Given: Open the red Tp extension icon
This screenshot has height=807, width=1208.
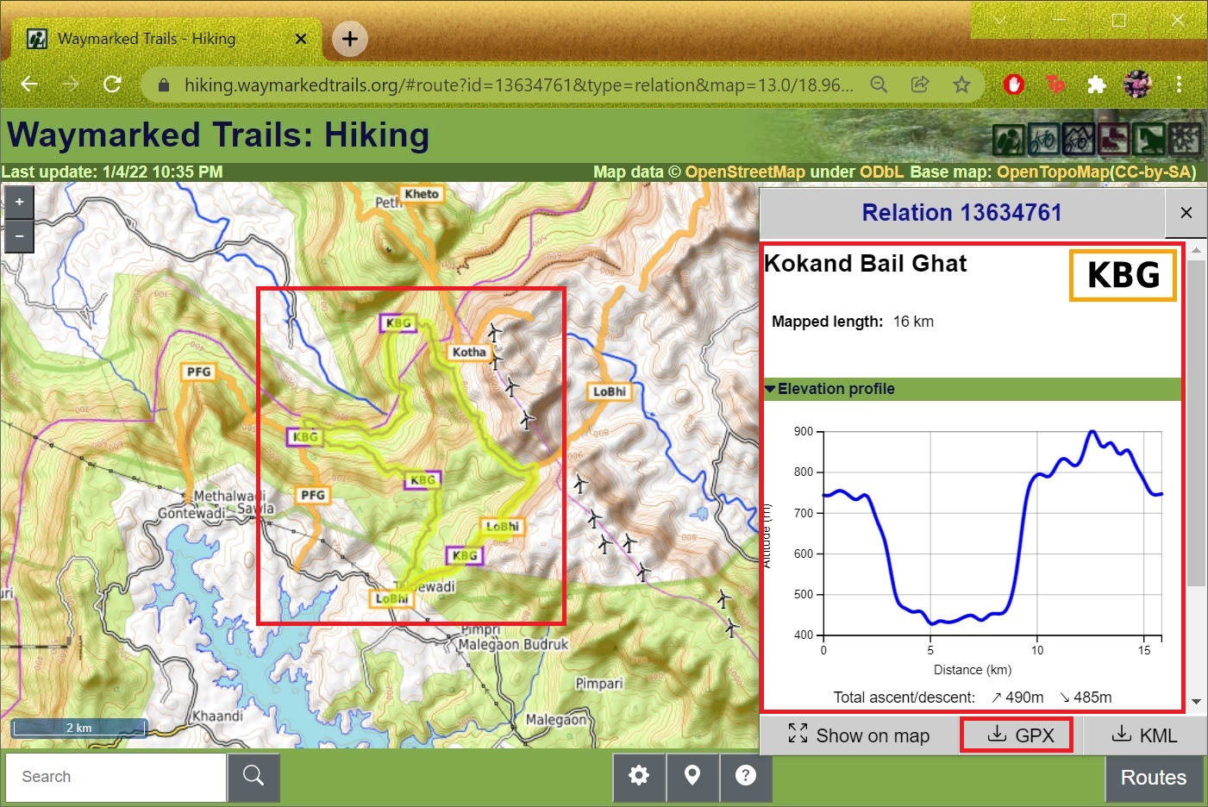Looking at the screenshot, I should point(1055,84).
